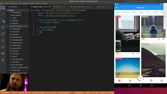Open profile.dart file in explorer
167x94 pixels.
[x=16, y=45]
